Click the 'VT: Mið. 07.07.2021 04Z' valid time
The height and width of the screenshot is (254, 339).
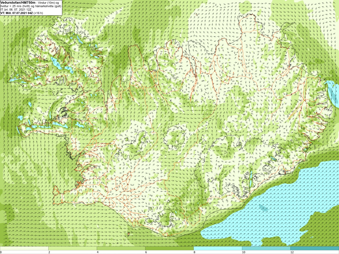[16, 13]
